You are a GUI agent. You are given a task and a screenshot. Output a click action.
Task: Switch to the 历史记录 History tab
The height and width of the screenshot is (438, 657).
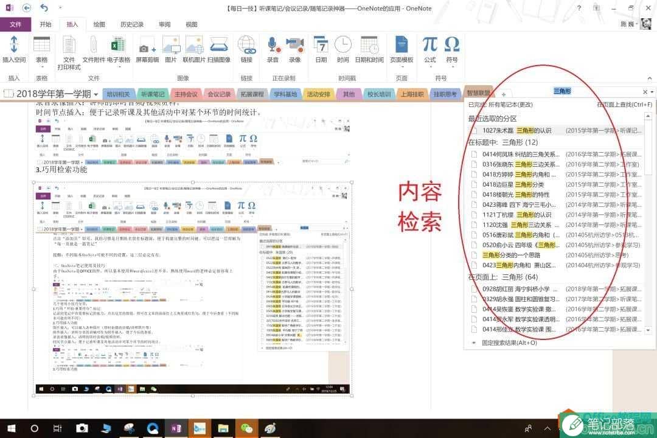click(x=132, y=24)
